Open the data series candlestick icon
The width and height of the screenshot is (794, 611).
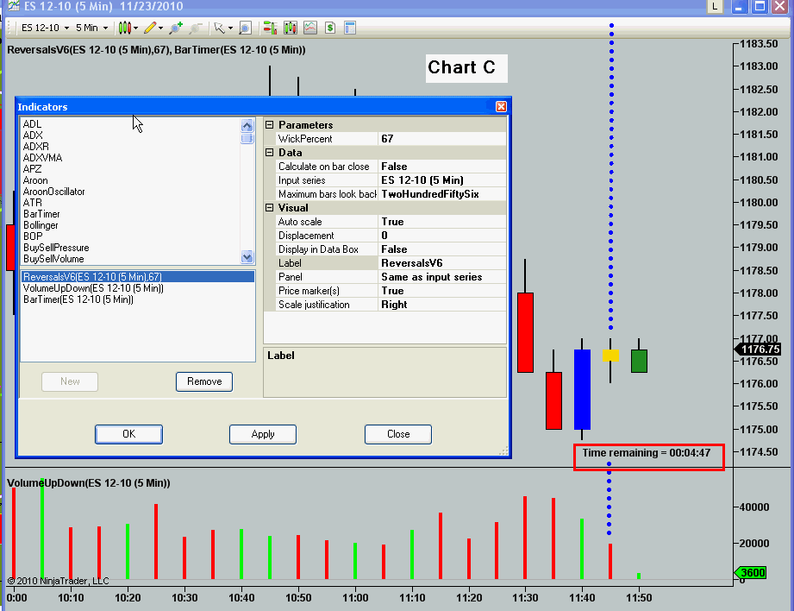click(x=291, y=28)
